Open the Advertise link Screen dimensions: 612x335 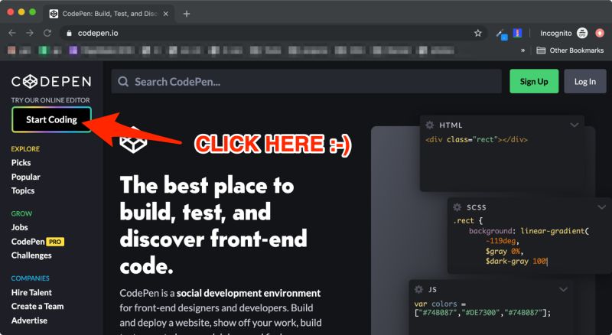click(29, 320)
